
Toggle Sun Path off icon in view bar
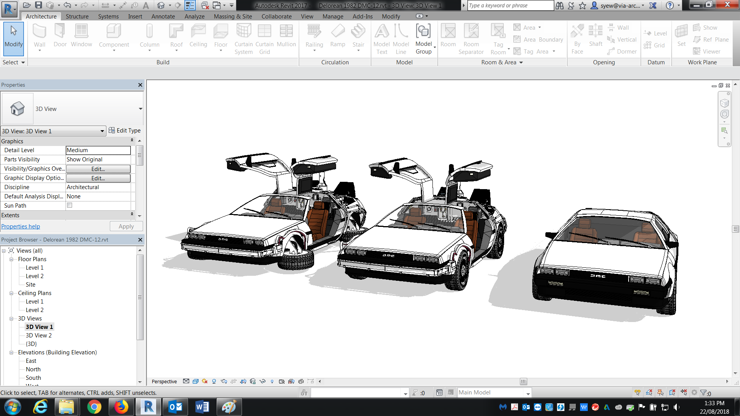coord(205,381)
